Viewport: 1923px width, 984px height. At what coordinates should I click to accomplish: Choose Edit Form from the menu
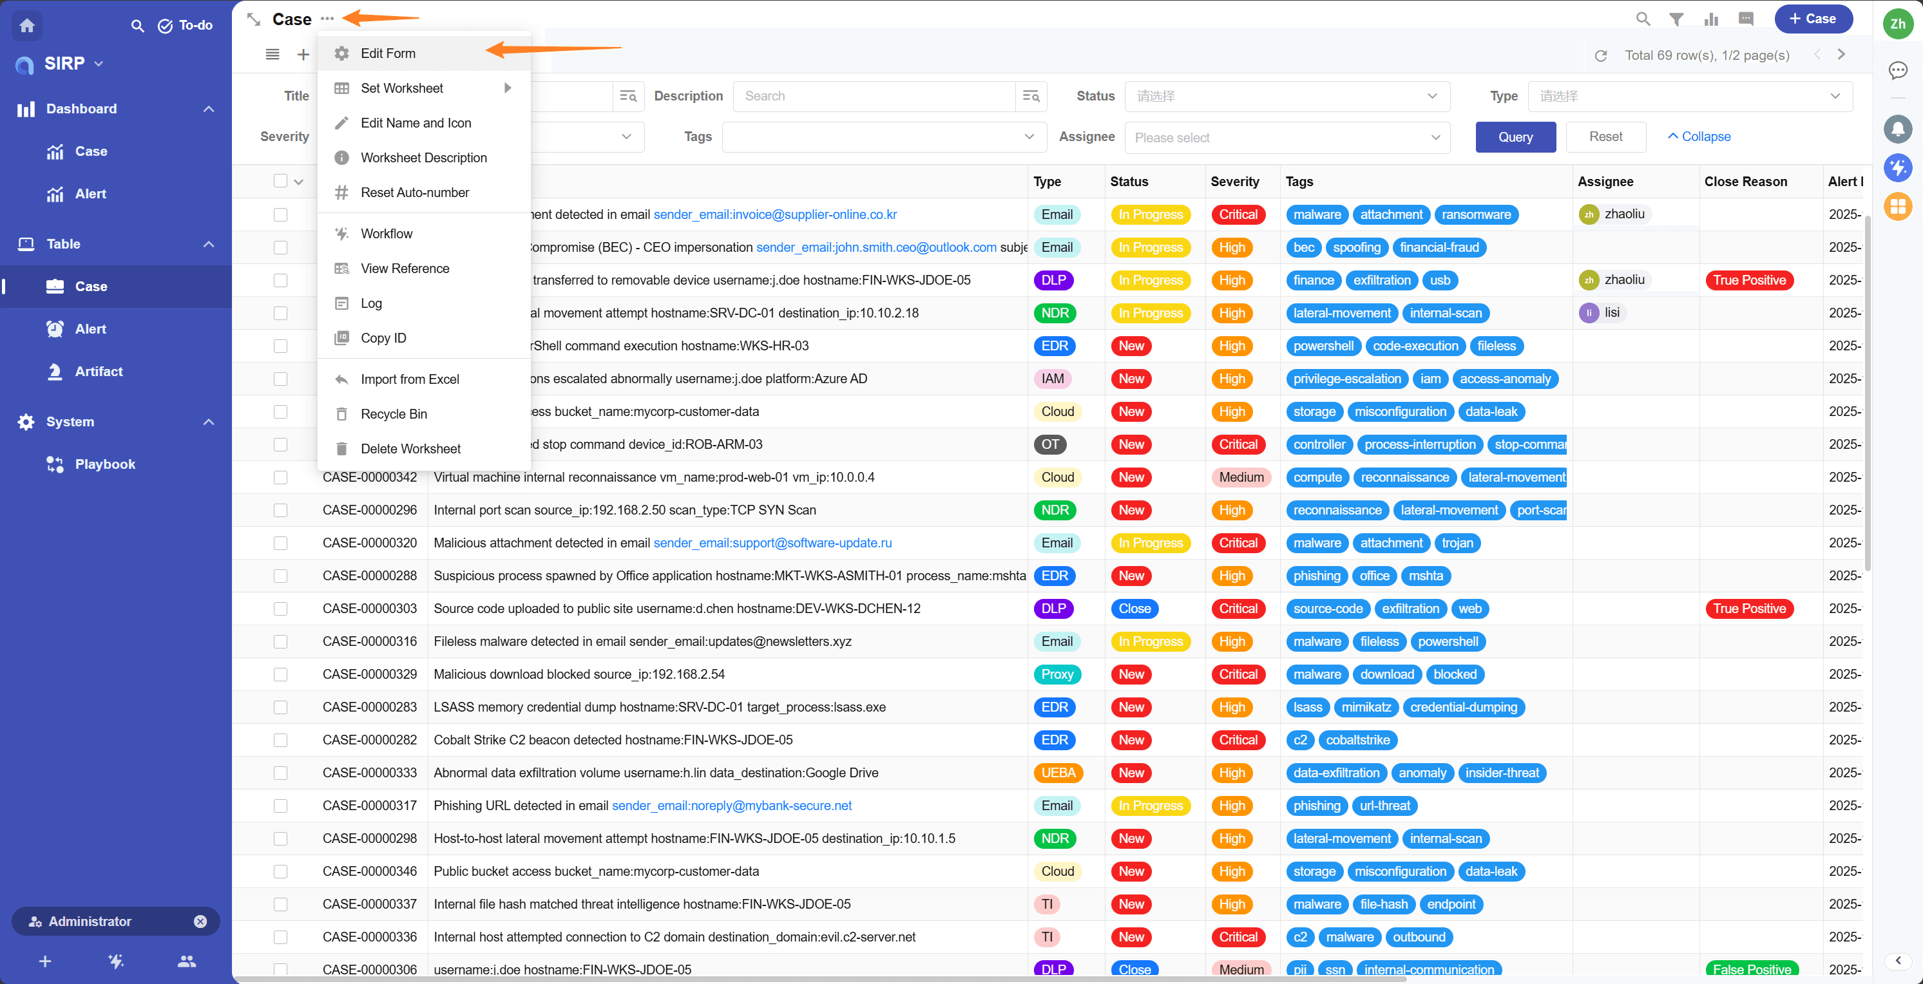[x=388, y=53]
